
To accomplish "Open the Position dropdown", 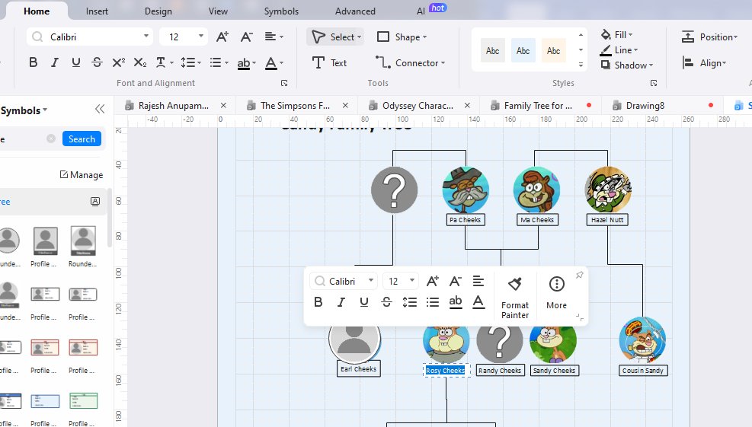I will 710,37.
